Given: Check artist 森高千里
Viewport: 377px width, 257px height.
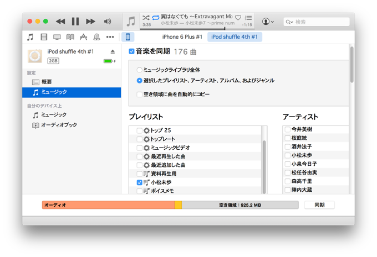Looking at the screenshot, I should click(x=287, y=181).
